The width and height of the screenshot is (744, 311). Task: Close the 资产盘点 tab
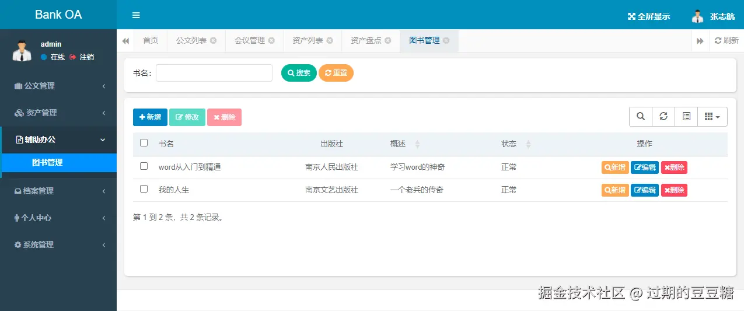coord(388,41)
